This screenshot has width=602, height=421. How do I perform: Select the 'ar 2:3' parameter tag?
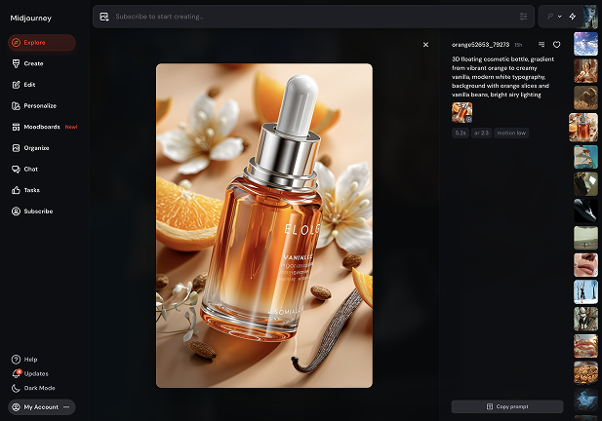pos(483,133)
